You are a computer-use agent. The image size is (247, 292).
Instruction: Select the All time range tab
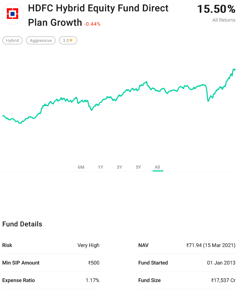point(157,167)
